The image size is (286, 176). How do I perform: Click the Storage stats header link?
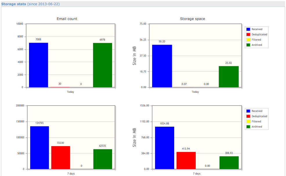(x=14, y=4)
